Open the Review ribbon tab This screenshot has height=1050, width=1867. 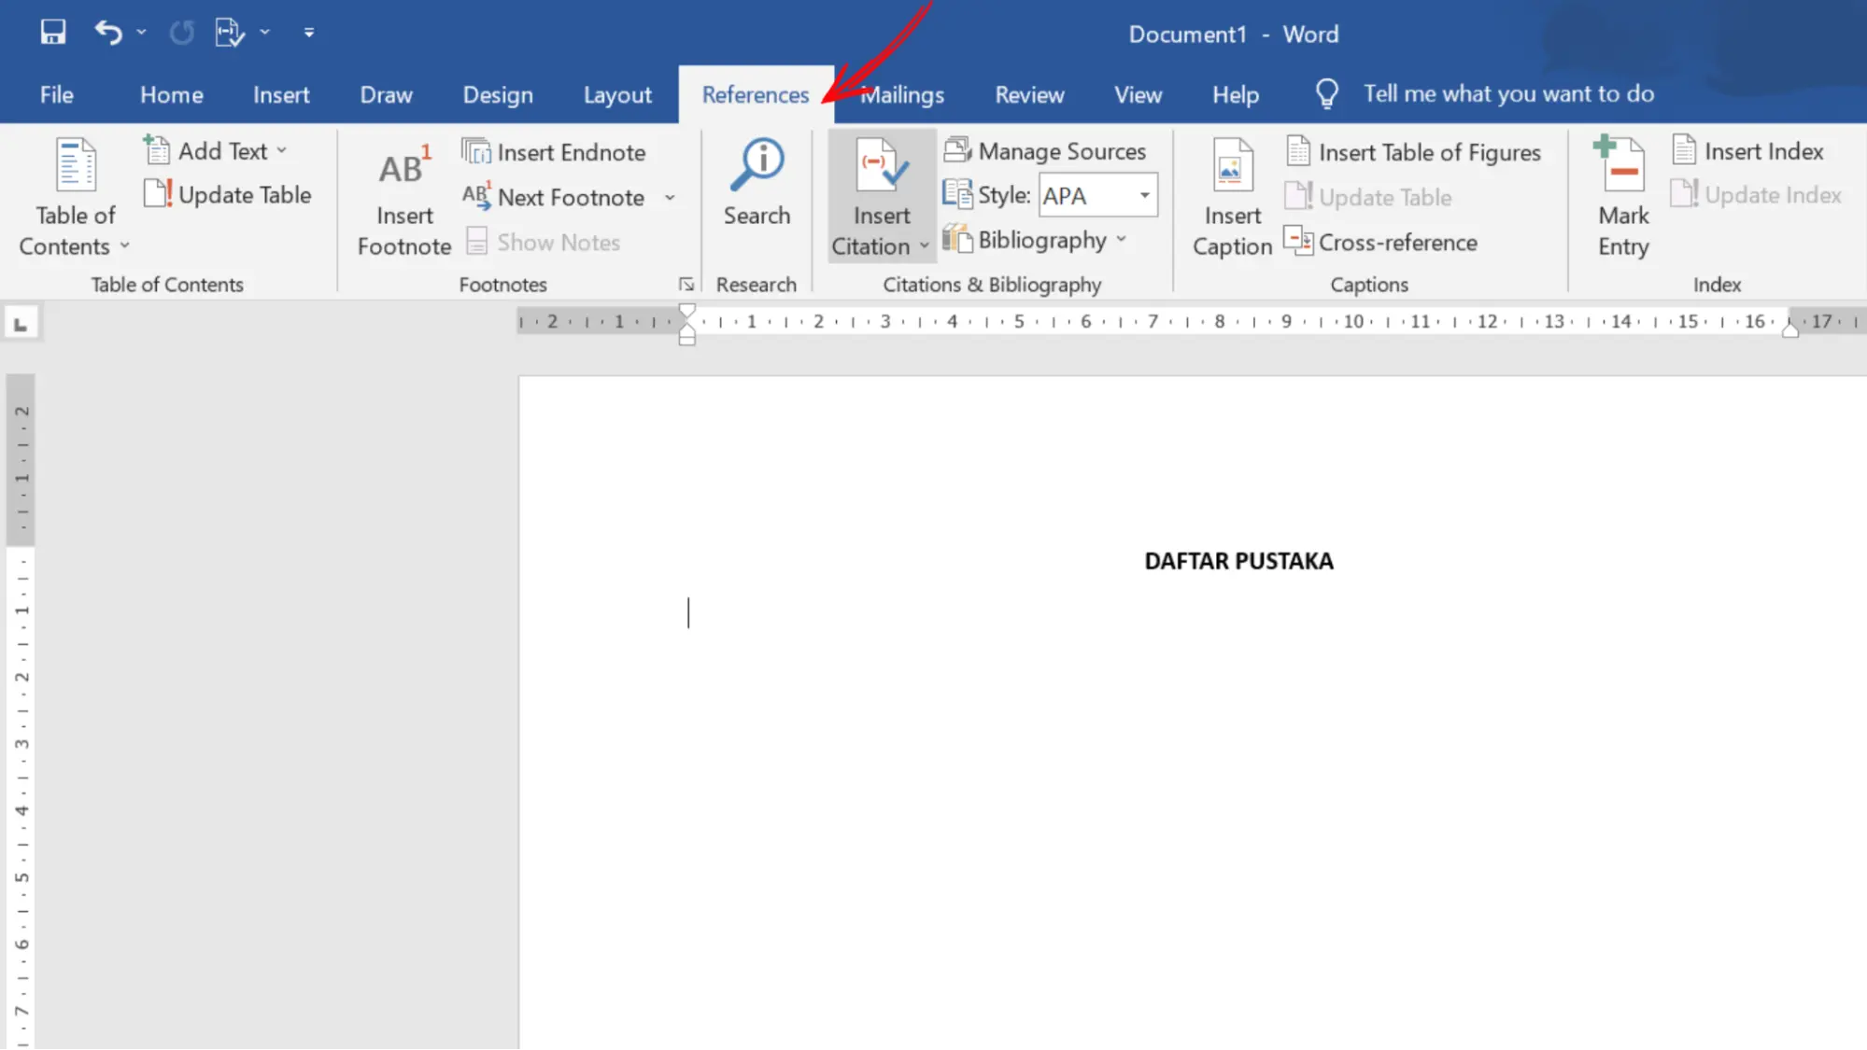pyautogui.click(x=1029, y=94)
